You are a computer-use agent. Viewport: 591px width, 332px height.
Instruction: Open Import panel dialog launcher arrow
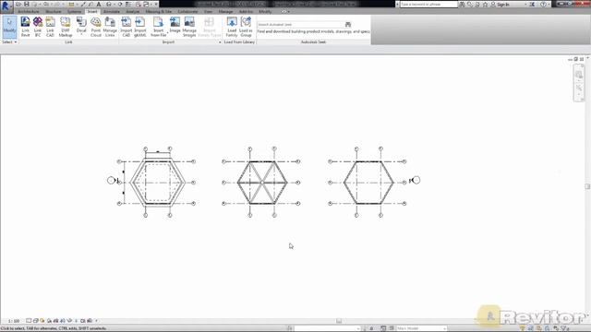(x=220, y=42)
